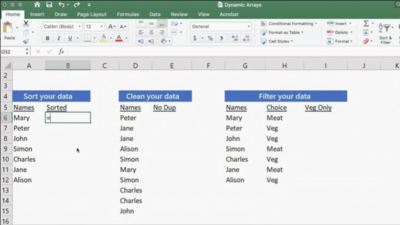The height and width of the screenshot is (225, 400).
Task: Click the Paste button
Action: pyautogui.click(x=9, y=31)
